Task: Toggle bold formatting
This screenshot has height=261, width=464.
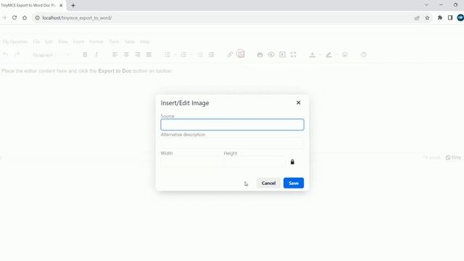Action: tap(85, 55)
